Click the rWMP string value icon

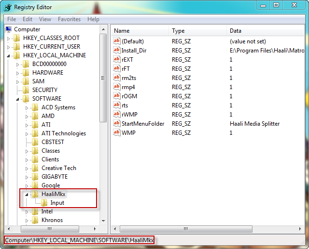[x=117, y=114]
